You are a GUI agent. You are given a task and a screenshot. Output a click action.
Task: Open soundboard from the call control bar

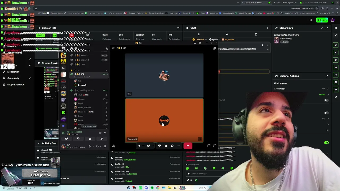tap(172, 146)
